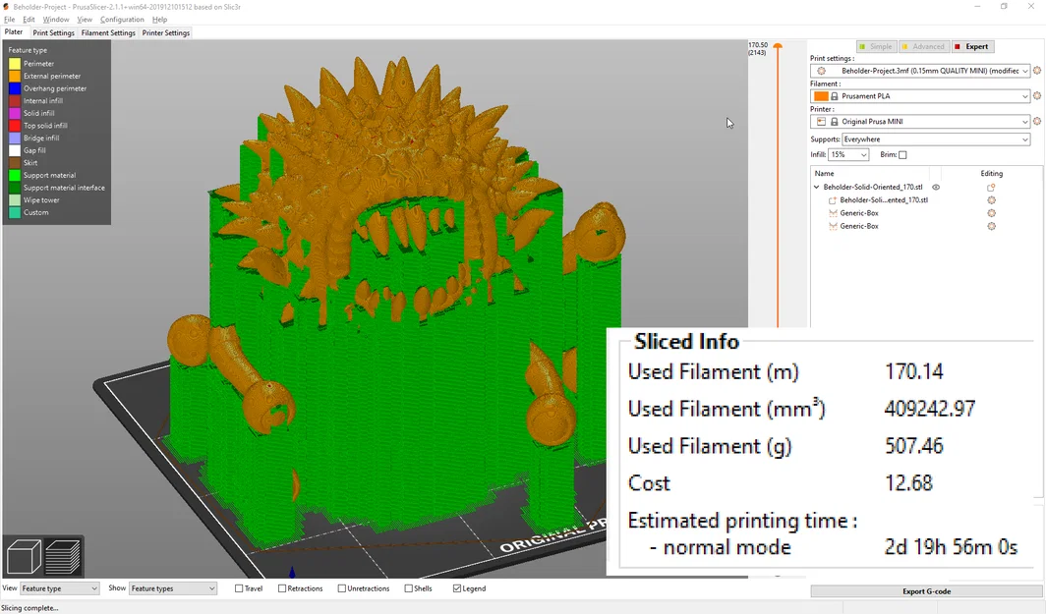Switch to the Printer Settings tab
This screenshot has width=1046, height=614.
166,32
